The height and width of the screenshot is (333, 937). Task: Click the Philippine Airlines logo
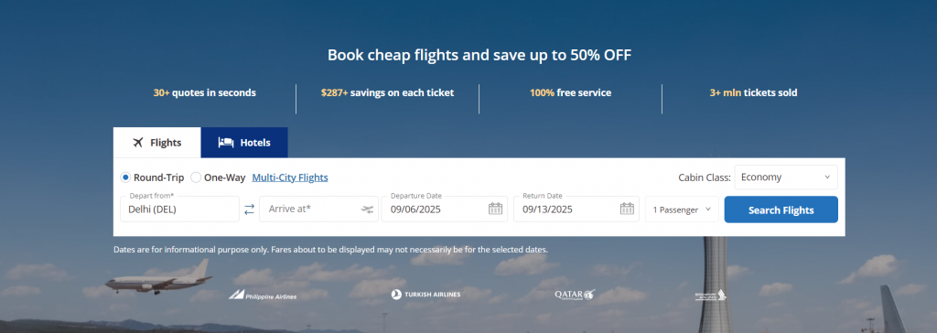pyautogui.click(x=263, y=295)
